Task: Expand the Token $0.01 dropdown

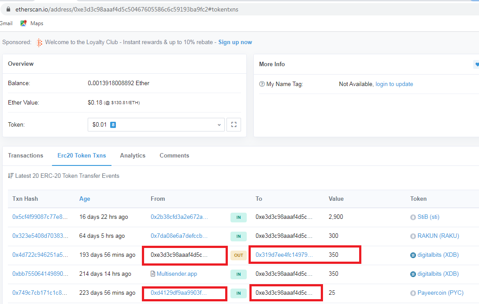Action: coord(156,125)
